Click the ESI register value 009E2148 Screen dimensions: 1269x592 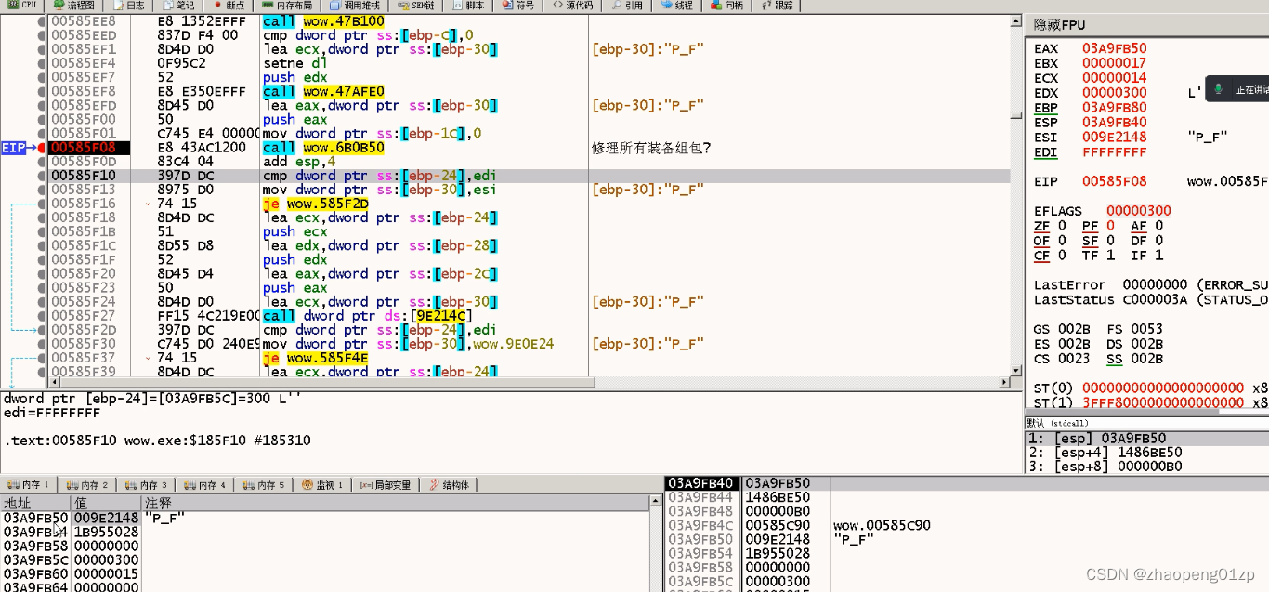(1114, 137)
